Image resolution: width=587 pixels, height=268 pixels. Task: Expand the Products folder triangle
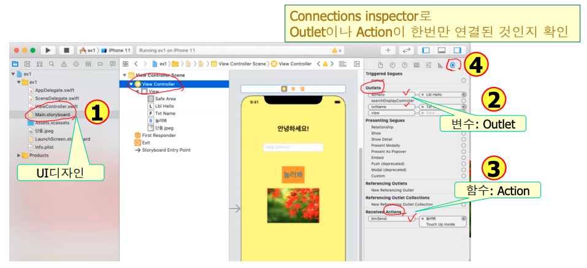[19, 155]
